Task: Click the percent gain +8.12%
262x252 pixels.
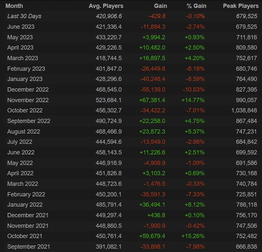Action: click(195, 205)
